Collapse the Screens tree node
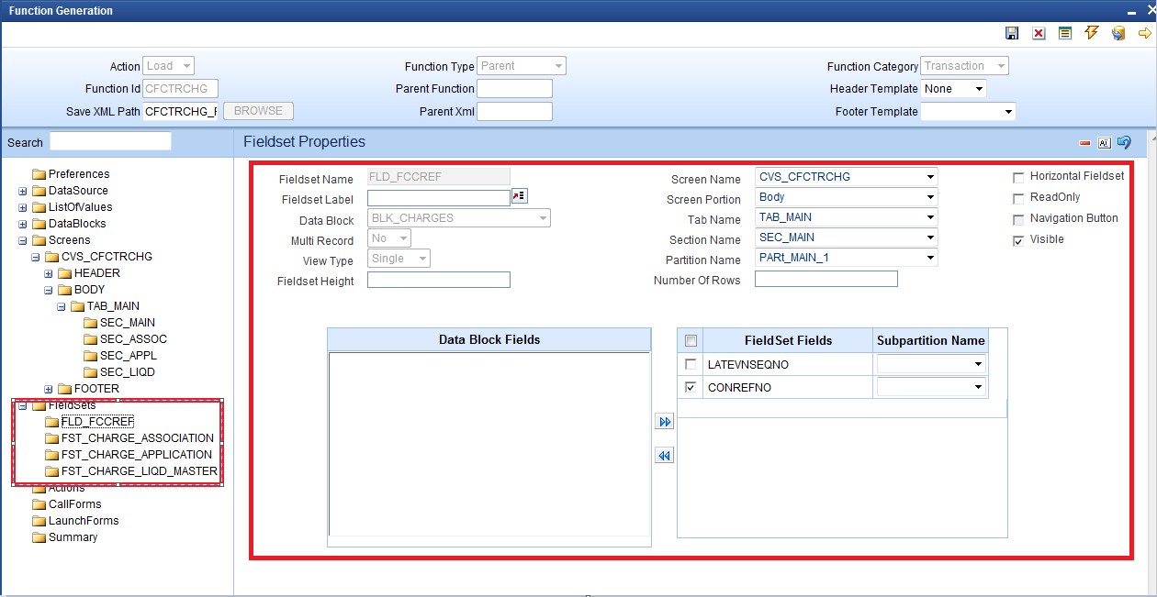The image size is (1157, 597). click(23, 240)
